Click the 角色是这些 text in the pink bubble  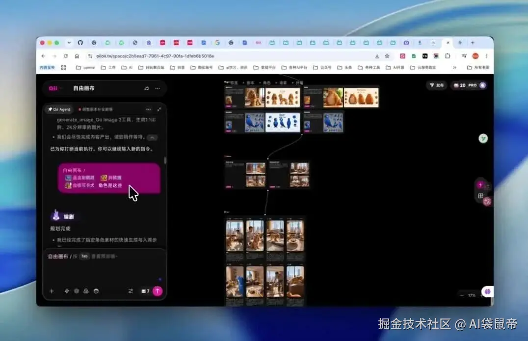110,185
